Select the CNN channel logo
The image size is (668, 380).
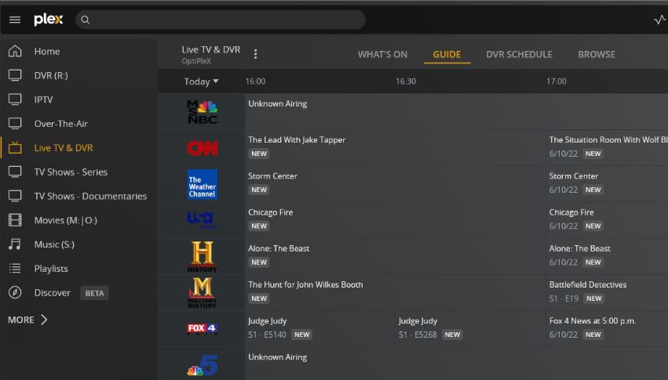click(203, 148)
